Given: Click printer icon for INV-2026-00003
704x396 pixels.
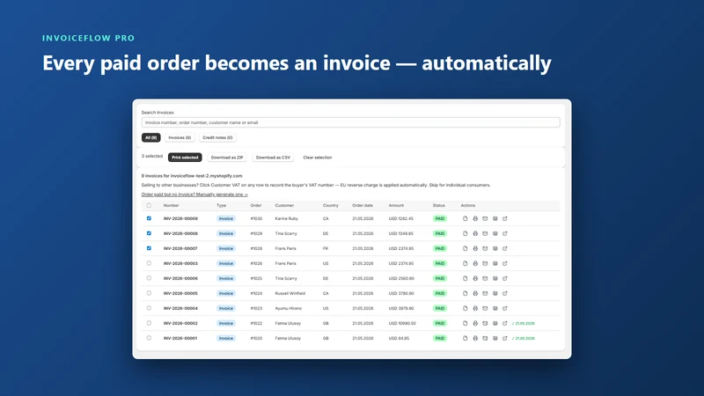Looking at the screenshot, I should (x=475, y=263).
